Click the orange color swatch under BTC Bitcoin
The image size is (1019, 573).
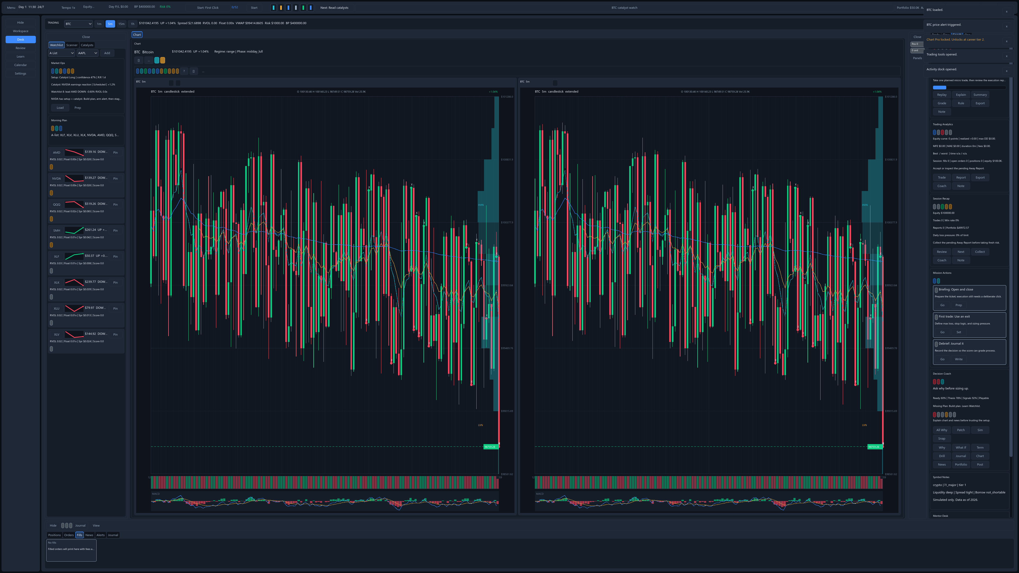163,60
